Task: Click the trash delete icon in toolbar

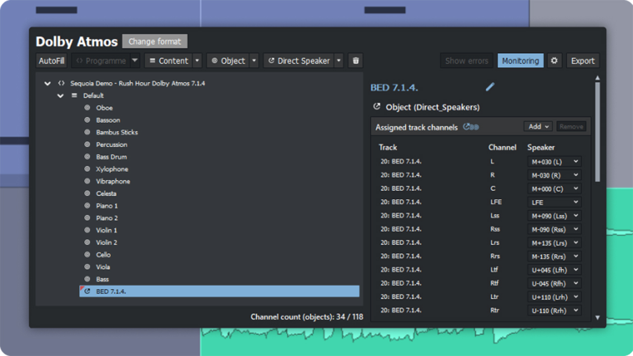Action: 356,61
